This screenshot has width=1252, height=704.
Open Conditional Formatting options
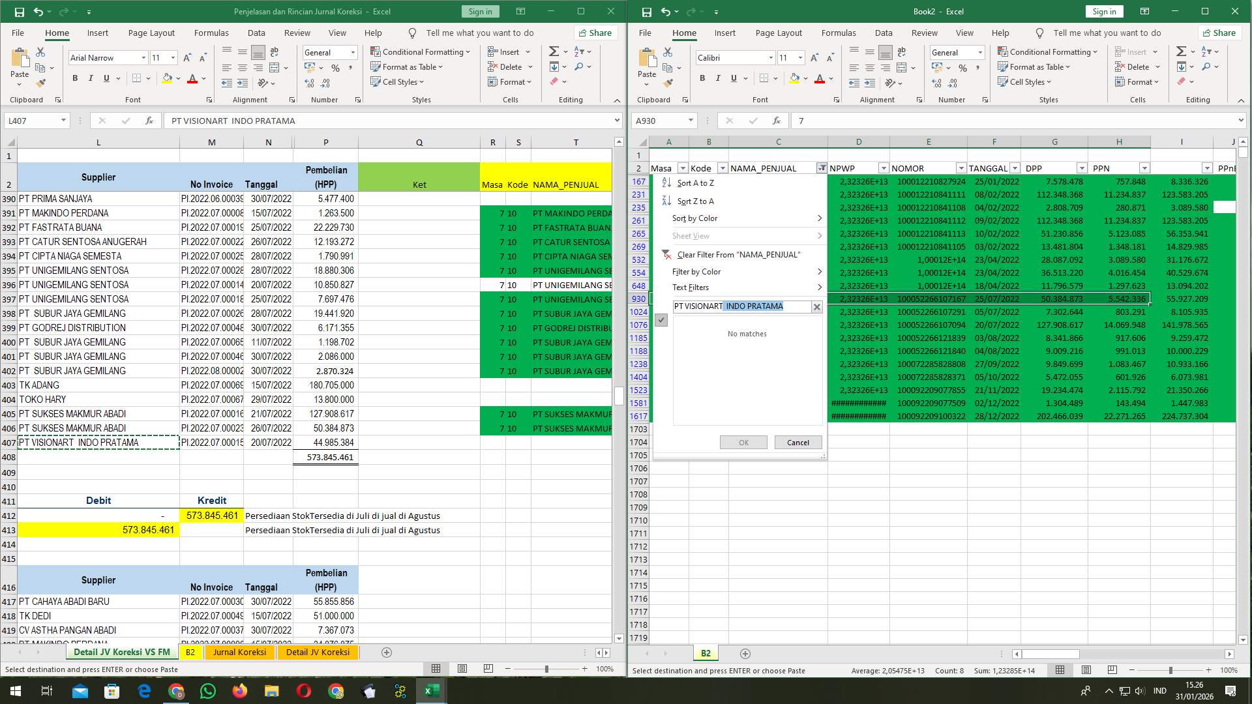[x=421, y=51]
